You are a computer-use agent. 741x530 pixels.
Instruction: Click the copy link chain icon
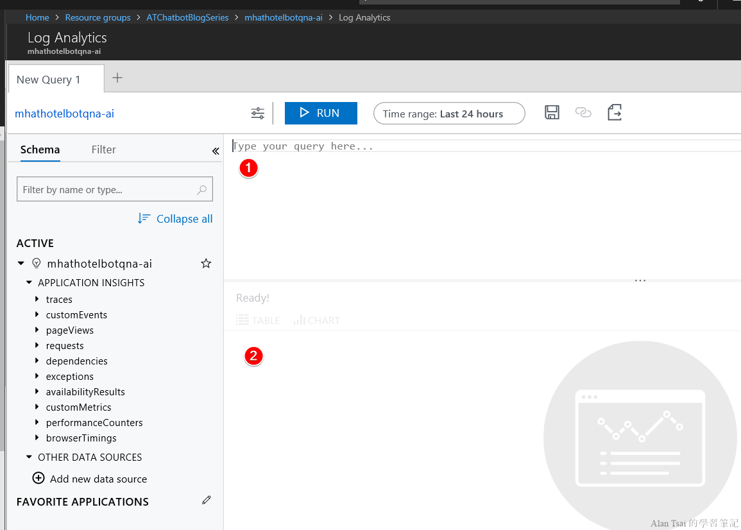click(x=583, y=112)
